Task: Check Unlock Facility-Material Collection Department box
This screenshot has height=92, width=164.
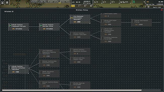Action: click(x=10, y=68)
